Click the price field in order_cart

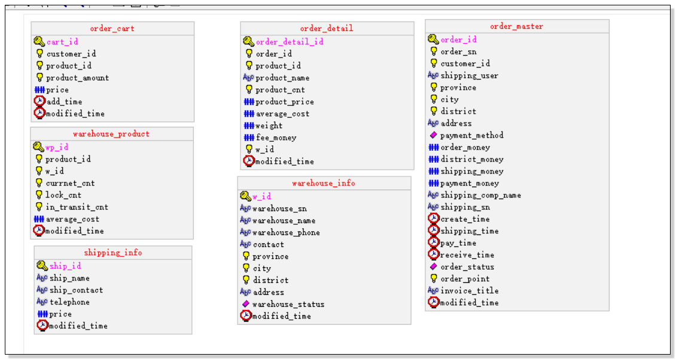click(57, 90)
